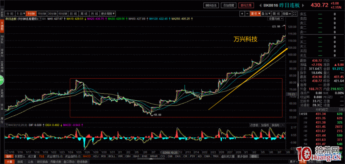Jump to earliest dates with double-left arrow

[x=6, y=152]
